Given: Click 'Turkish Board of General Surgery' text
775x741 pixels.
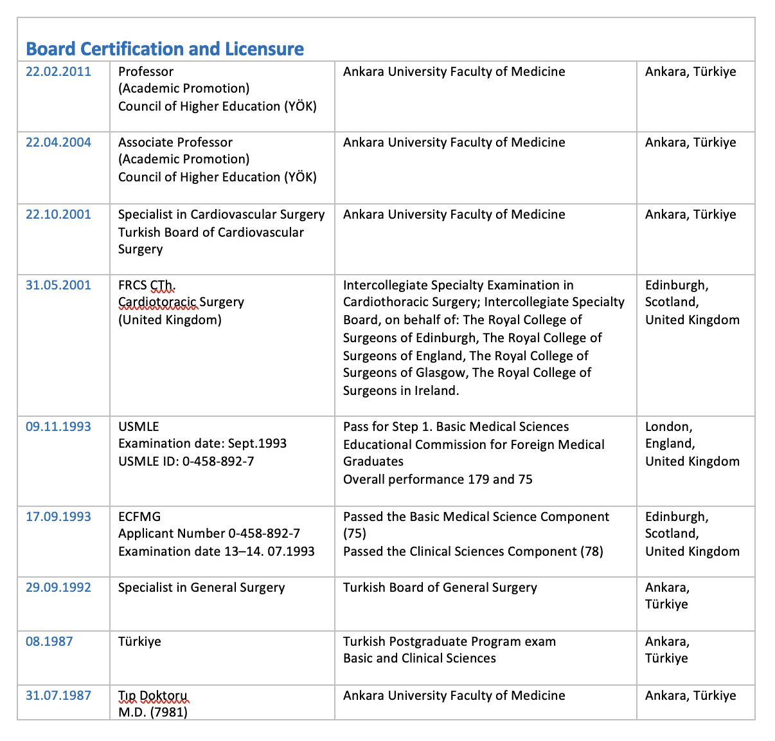Looking at the screenshot, I should [440, 587].
